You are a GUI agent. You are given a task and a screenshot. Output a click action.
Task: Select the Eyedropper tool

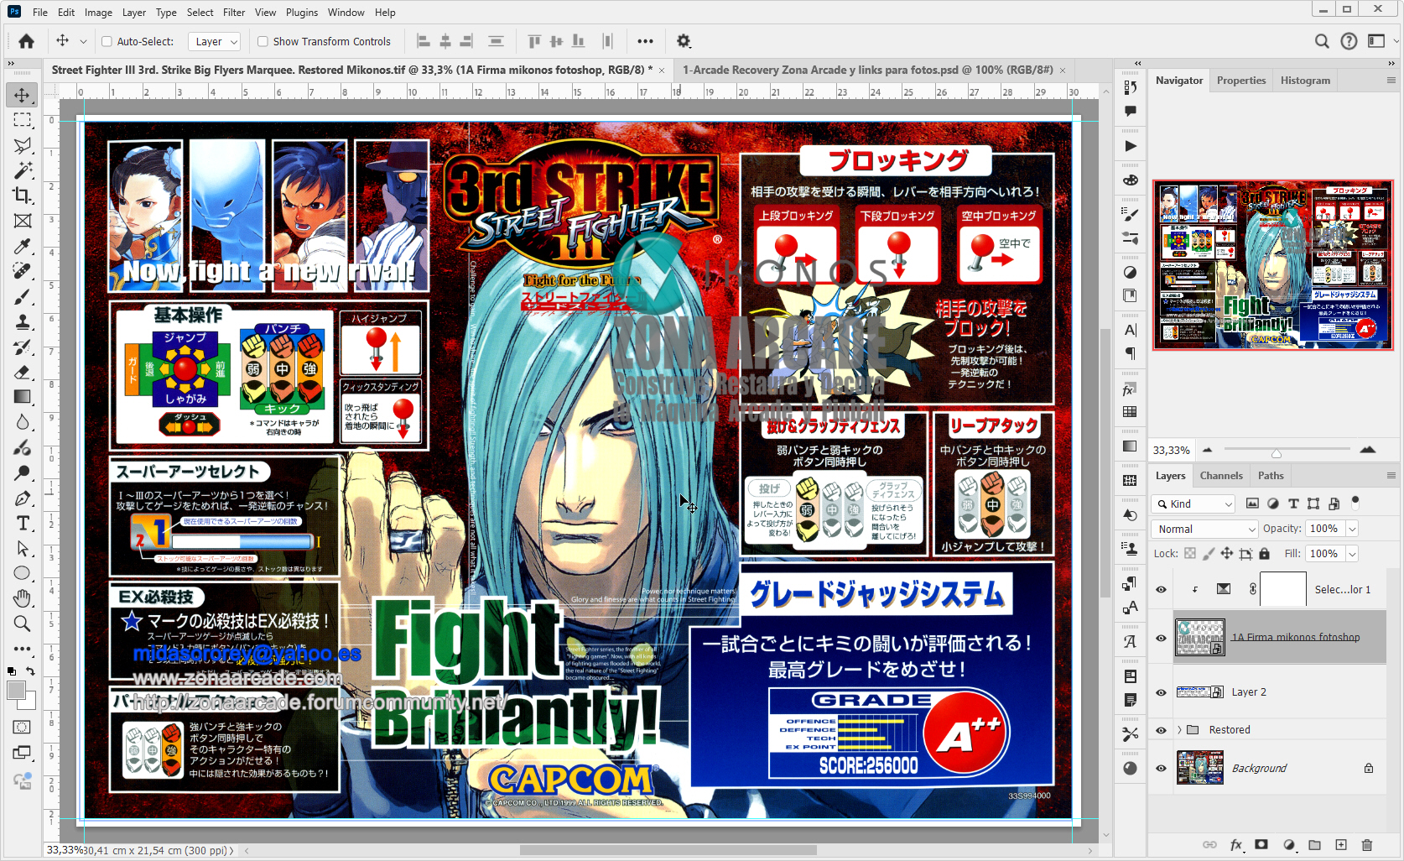(x=23, y=246)
